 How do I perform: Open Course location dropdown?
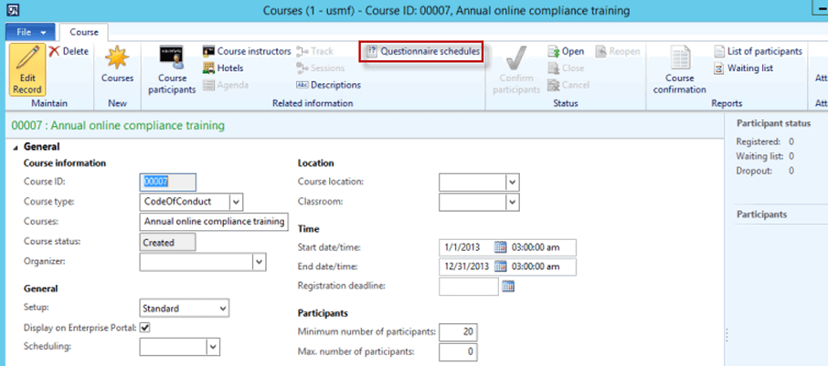click(512, 182)
